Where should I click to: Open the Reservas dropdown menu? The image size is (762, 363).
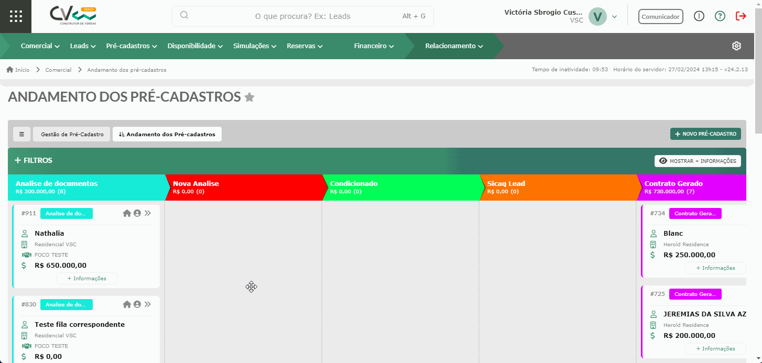point(304,46)
